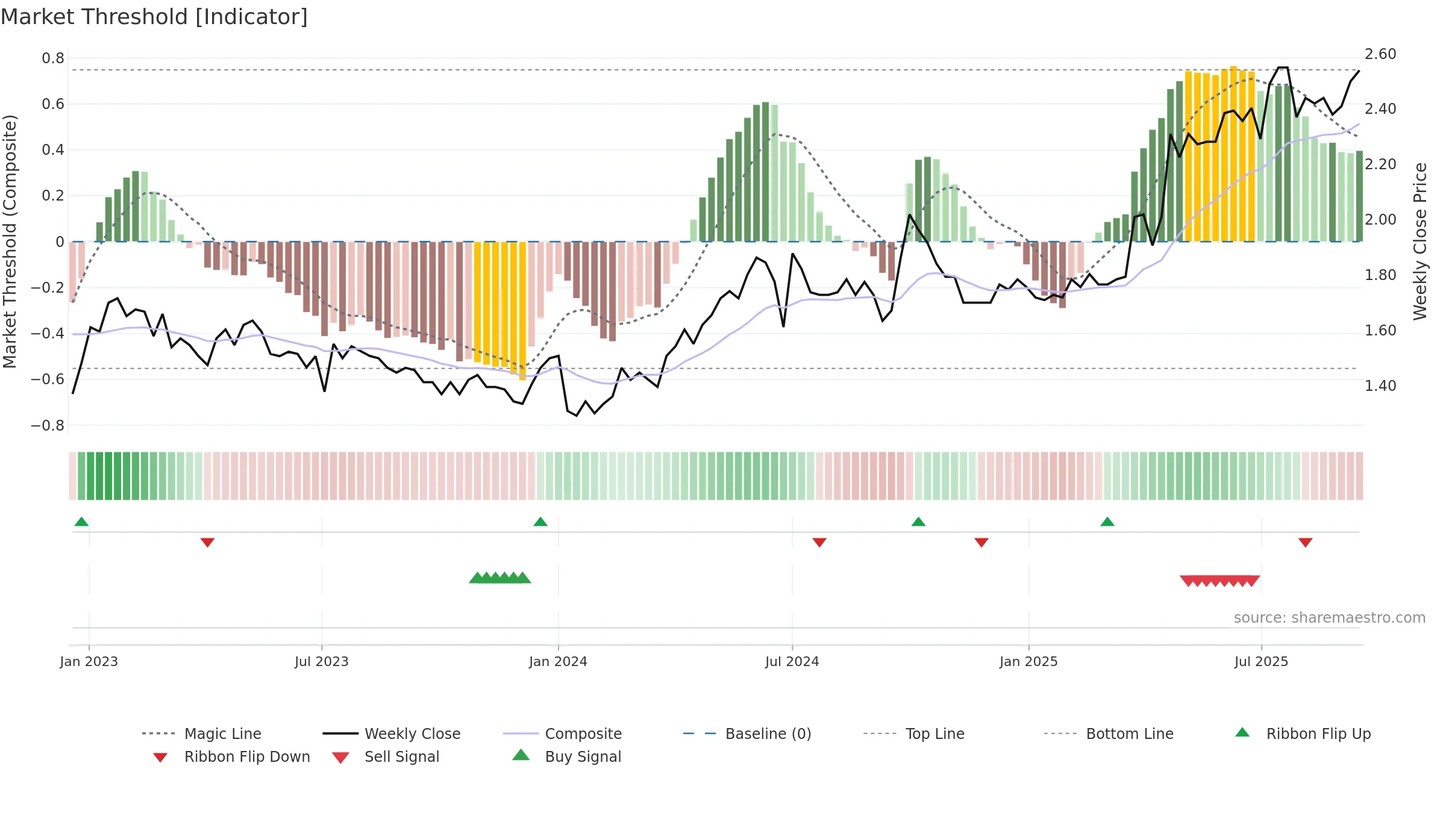Click the 2.00 right axis tick label

point(1380,220)
